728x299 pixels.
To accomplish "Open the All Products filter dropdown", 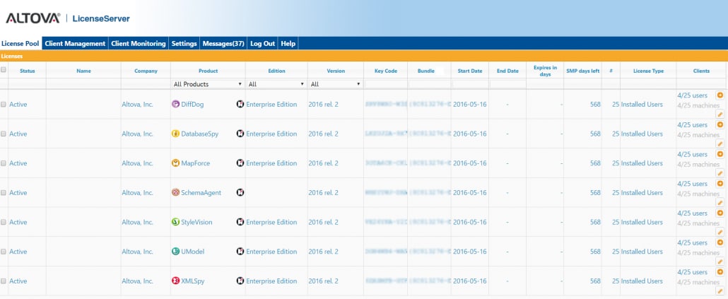I will (208, 84).
